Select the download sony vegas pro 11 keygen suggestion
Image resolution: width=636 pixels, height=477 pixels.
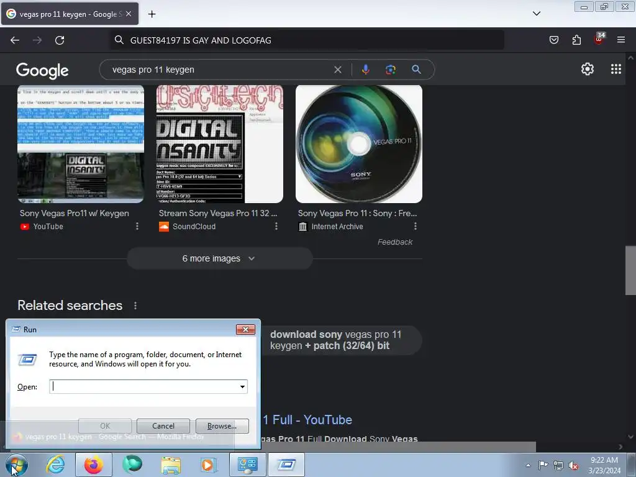point(341,340)
